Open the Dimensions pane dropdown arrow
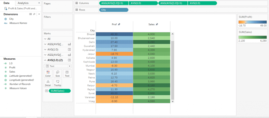This screenshot has height=118, width=269. coord(39,14)
